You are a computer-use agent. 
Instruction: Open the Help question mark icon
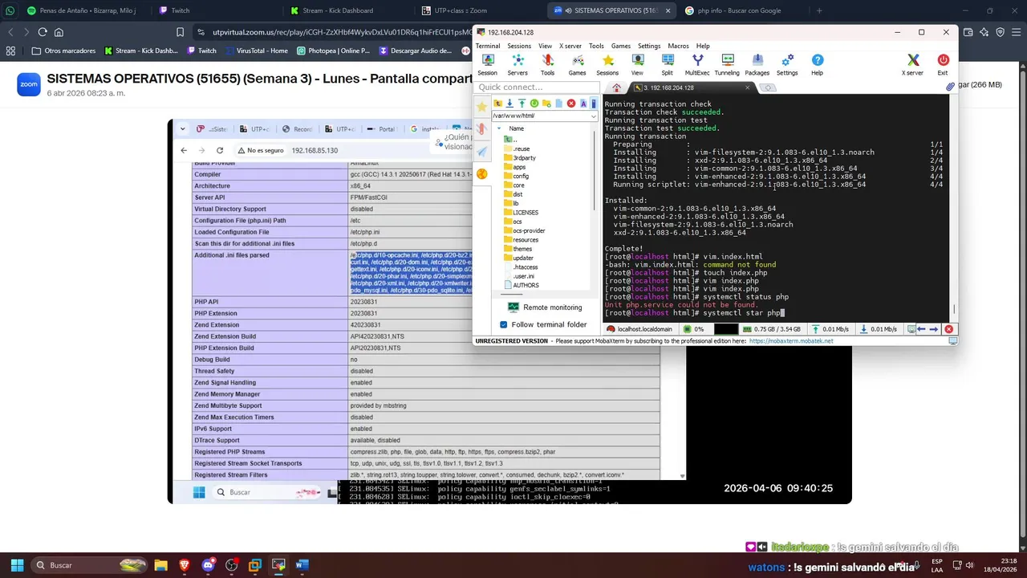coord(817,64)
